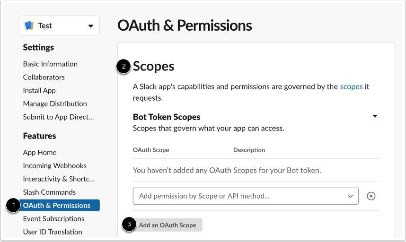Open Event Subscriptions
Image resolution: width=406 pixels, height=242 pixels.
pos(53,218)
